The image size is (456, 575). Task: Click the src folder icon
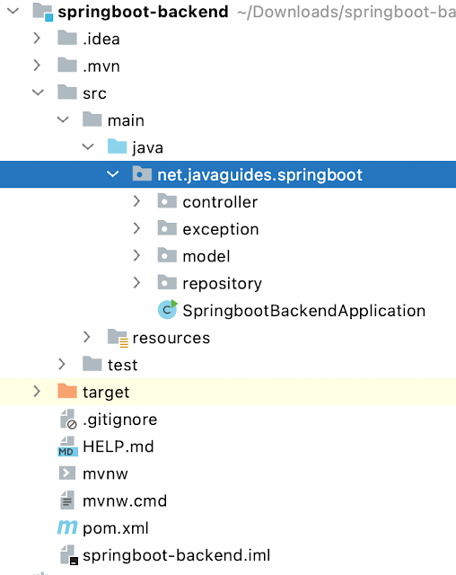coord(67,92)
